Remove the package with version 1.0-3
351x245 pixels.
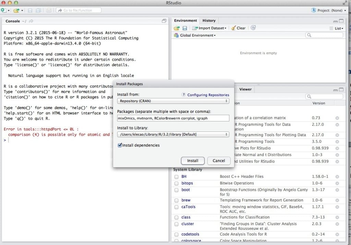337,155
